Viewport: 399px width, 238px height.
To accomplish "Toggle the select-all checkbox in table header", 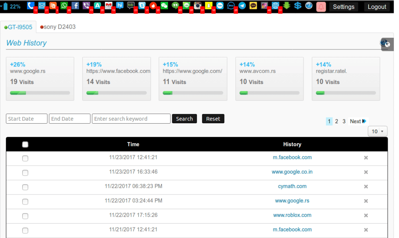I will coord(25,144).
